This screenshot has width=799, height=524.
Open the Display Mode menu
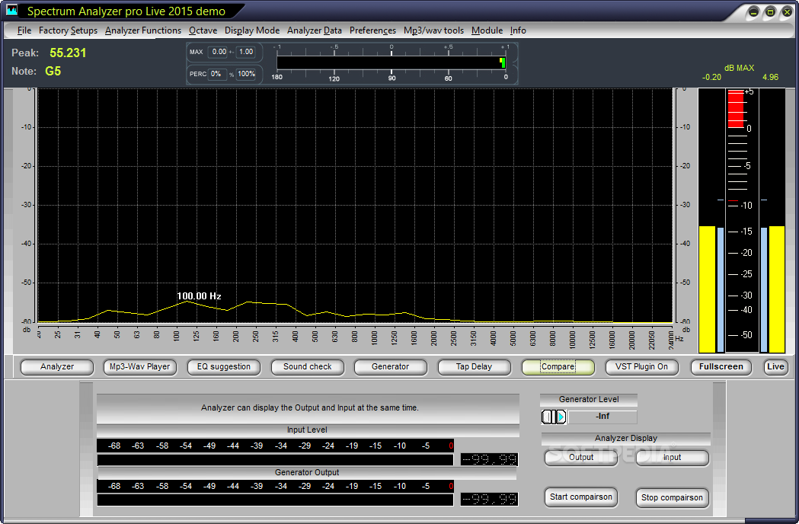click(x=252, y=30)
